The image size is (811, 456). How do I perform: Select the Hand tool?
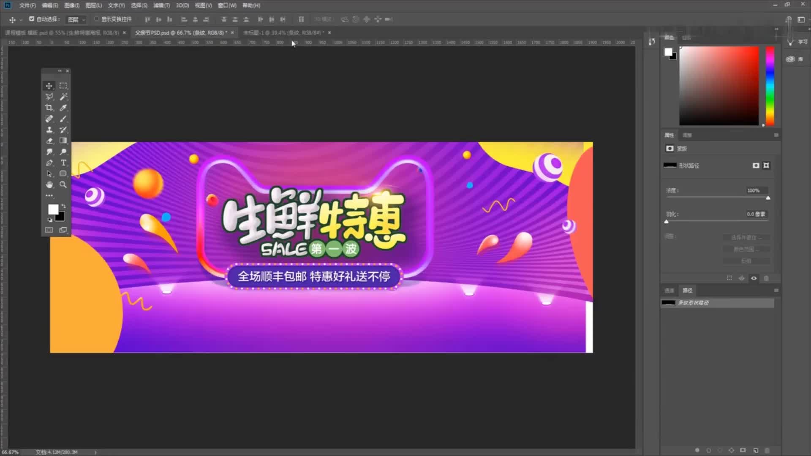click(49, 185)
